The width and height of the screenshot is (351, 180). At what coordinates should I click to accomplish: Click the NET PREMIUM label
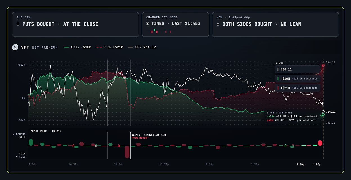(45, 47)
